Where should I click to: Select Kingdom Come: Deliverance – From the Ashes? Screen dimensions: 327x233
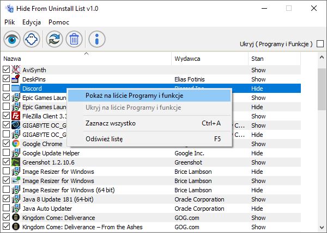point(82,227)
